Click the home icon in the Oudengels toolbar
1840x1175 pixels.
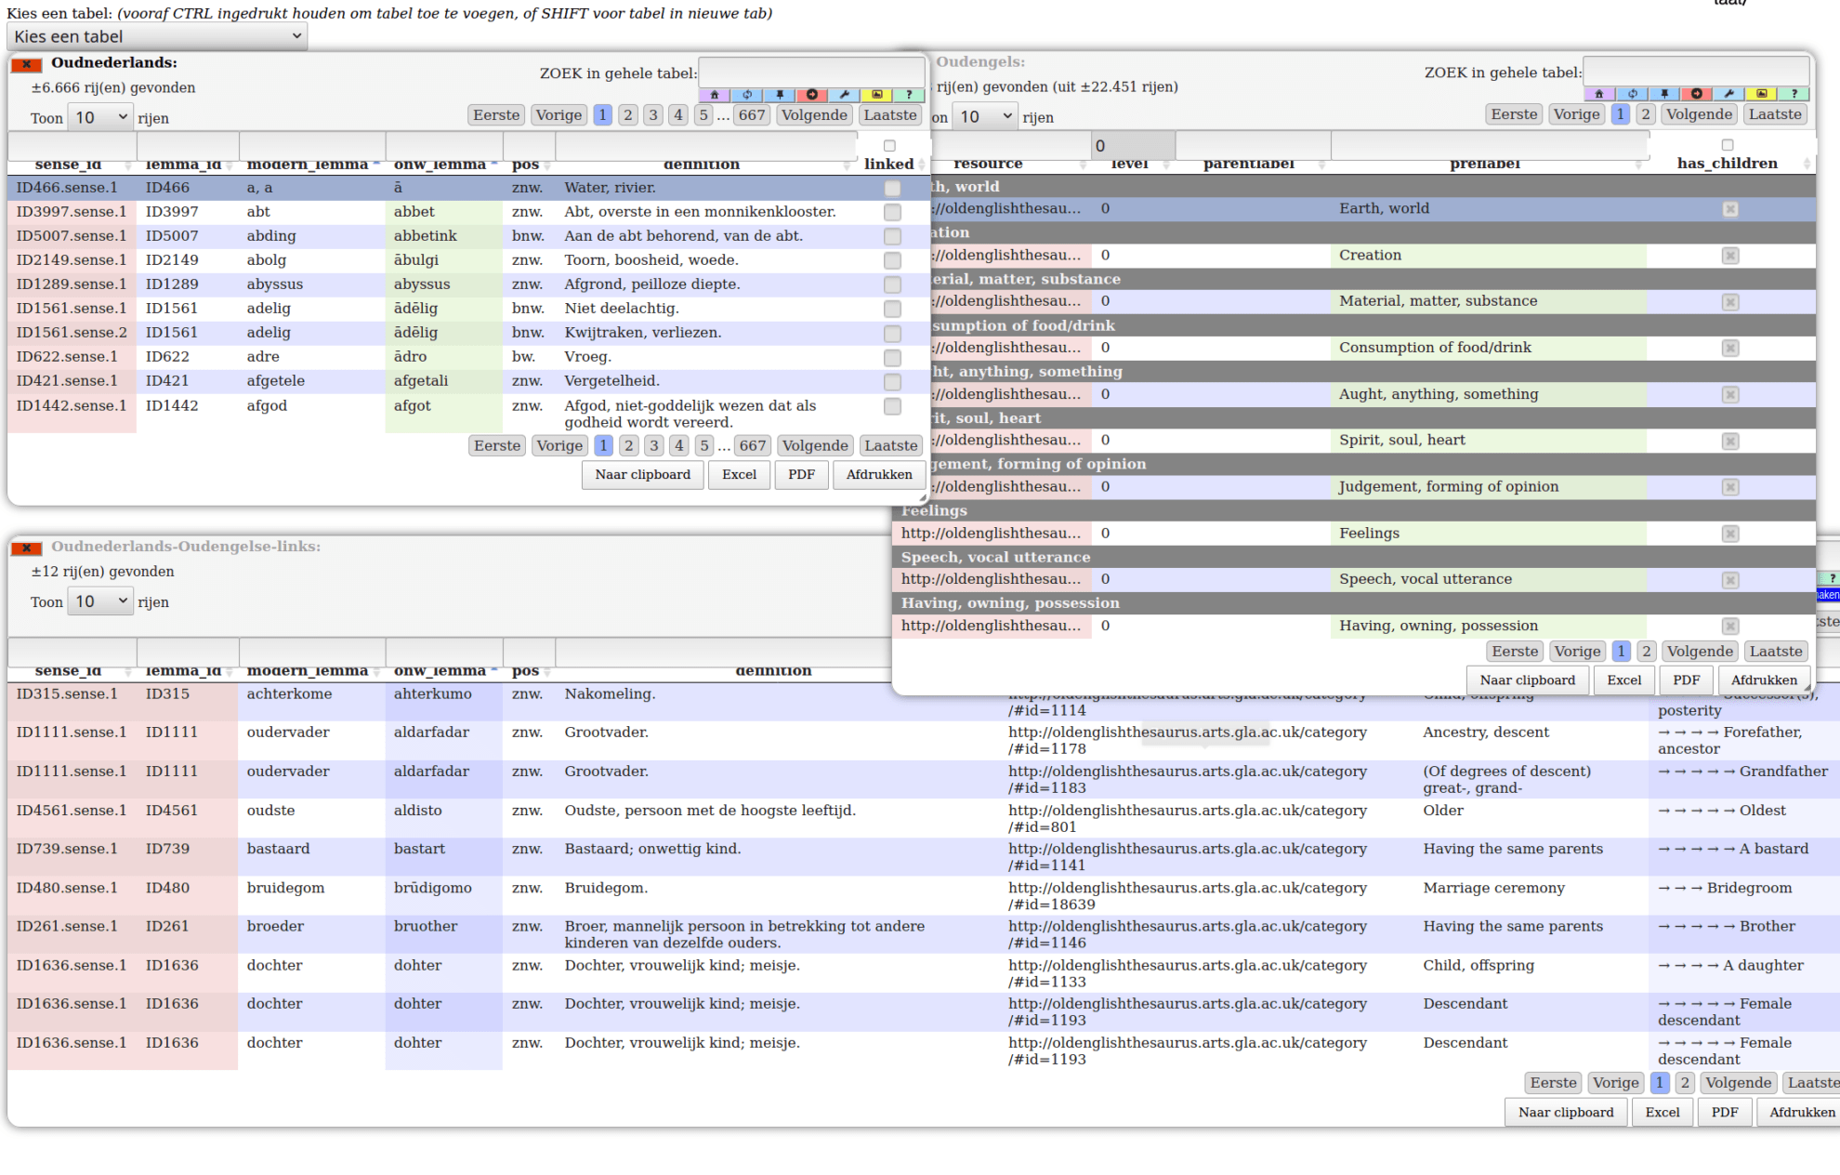click(x=1598, y=94)
